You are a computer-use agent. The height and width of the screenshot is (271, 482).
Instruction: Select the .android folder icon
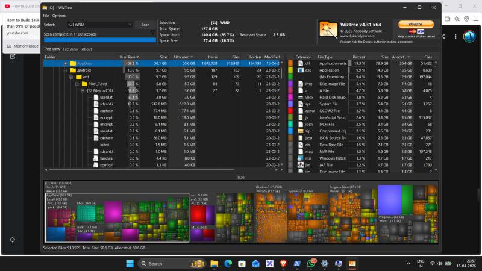click(x=73, y=70)
